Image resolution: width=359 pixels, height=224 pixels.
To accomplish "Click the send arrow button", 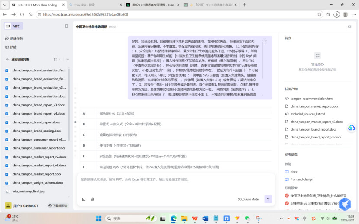I will (268, 199).
